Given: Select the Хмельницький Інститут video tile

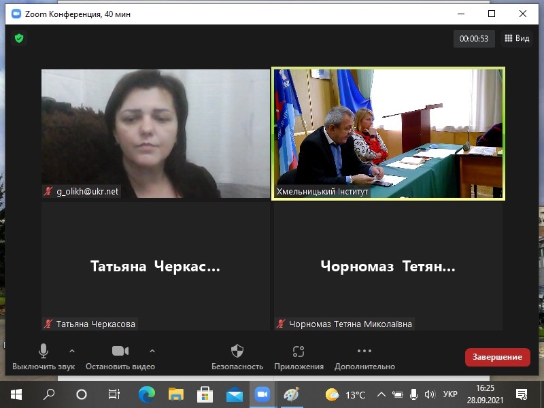Looking at the screenshot, I should (x=388, y=133).
